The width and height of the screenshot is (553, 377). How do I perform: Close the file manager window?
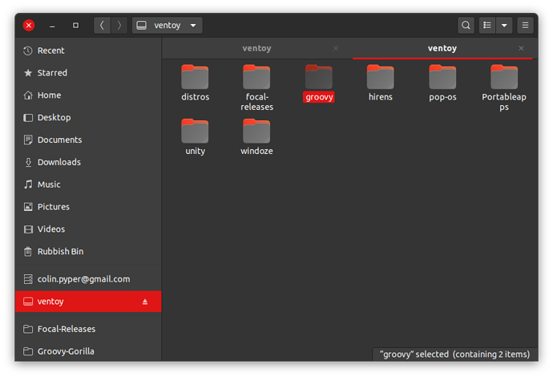(29, 26)
